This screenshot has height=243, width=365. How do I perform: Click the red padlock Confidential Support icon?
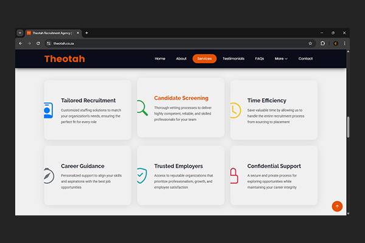pos(234,176)
